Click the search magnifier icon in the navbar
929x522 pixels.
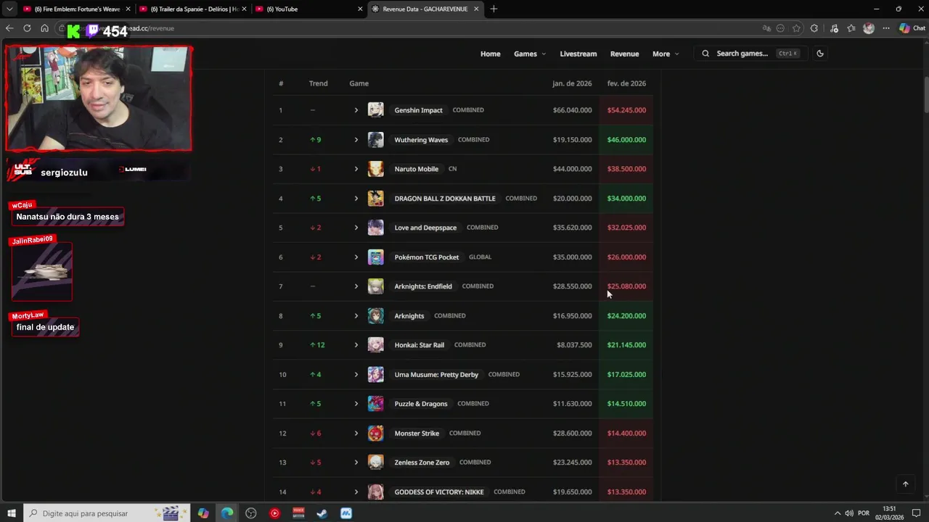(x=705, y=54)
